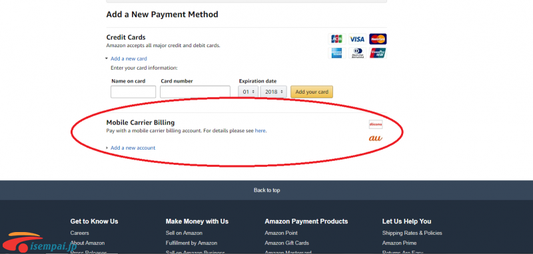Viewport: 533px width, 254px height.
Task: Click the au carrier logo
Action: point(376,138)
